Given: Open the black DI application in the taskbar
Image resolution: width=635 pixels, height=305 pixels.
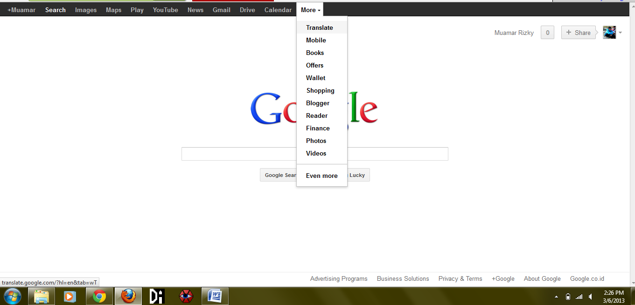Looking at the screenshot, I should point(157,296).
